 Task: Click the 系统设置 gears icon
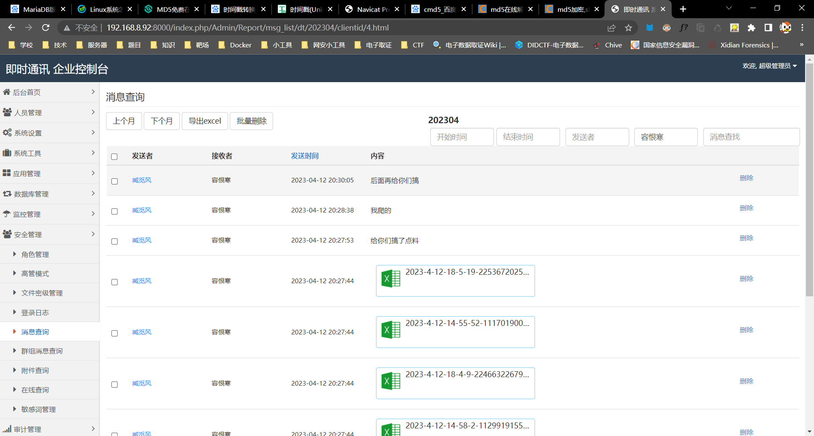7,132
